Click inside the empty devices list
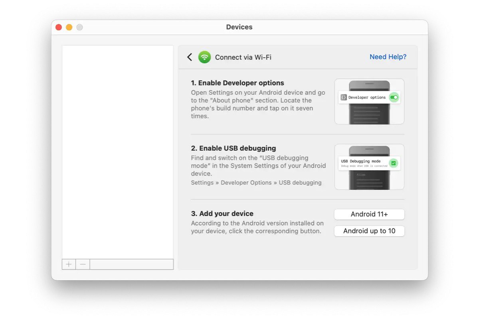This screenshot has width=479, height=319. pos(118,152)
